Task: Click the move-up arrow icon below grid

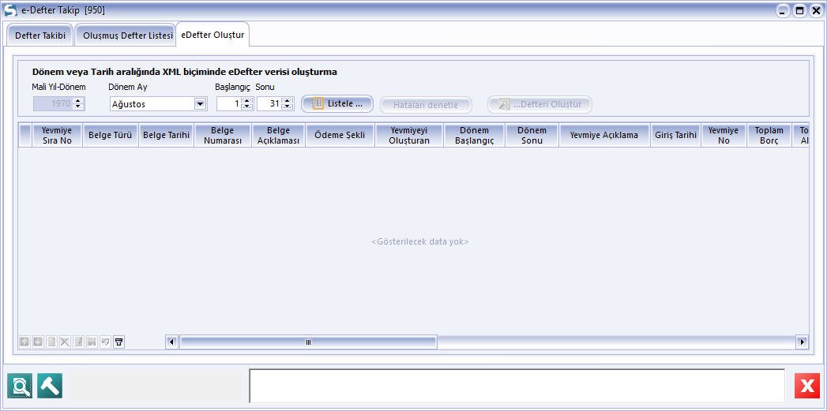Action: coord(24,342)
